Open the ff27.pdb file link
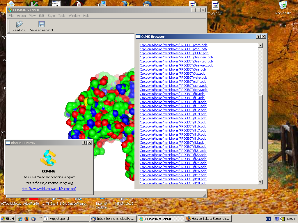Image resolution: width=298 pixels, height=223 pixels. click(173, 175)
